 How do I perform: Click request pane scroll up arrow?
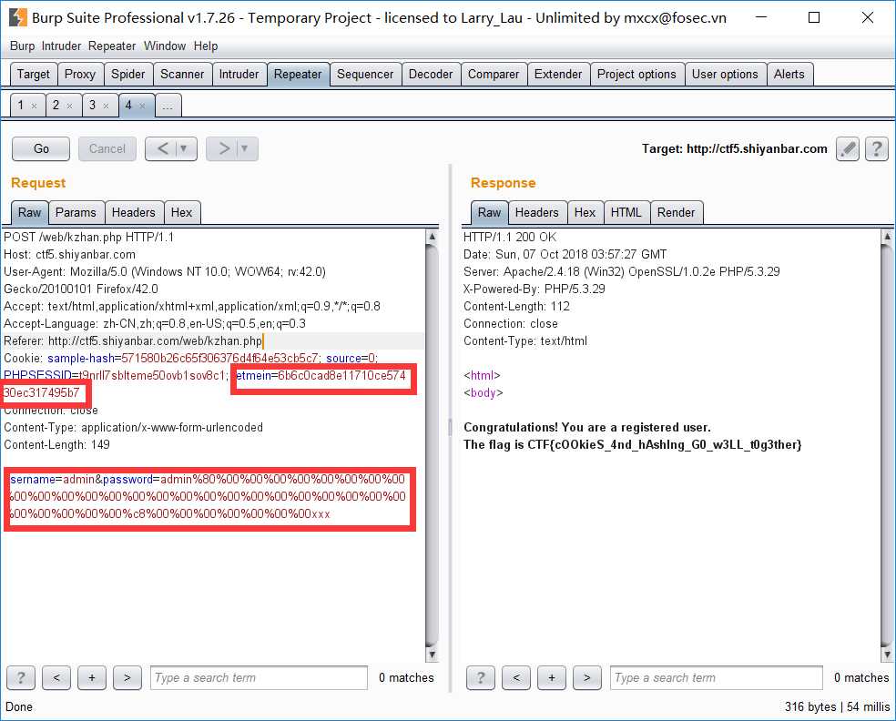coord(432,237)
